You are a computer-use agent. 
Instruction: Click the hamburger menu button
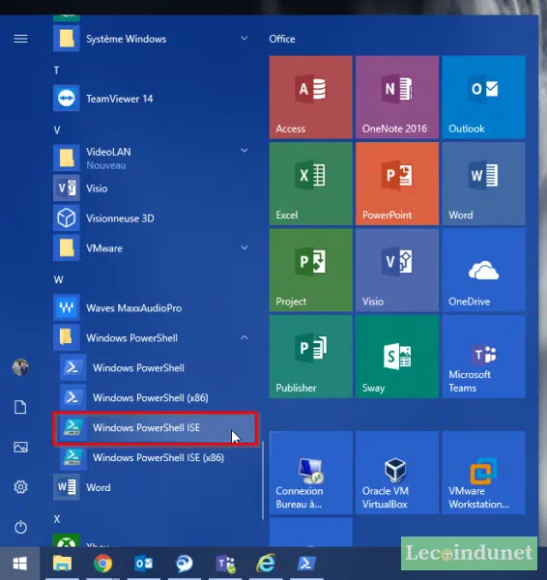pyautogui.click(x=20, y=39)
